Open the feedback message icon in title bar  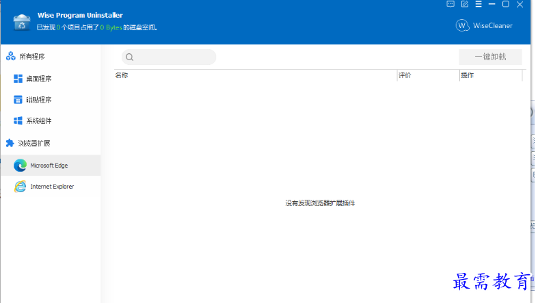click(x=451, y=4)
